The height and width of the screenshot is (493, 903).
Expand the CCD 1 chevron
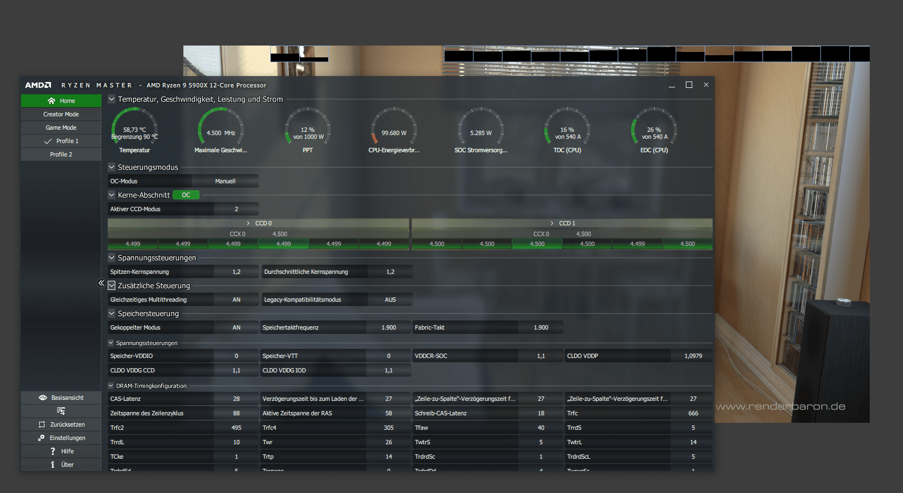coord(552,223)
